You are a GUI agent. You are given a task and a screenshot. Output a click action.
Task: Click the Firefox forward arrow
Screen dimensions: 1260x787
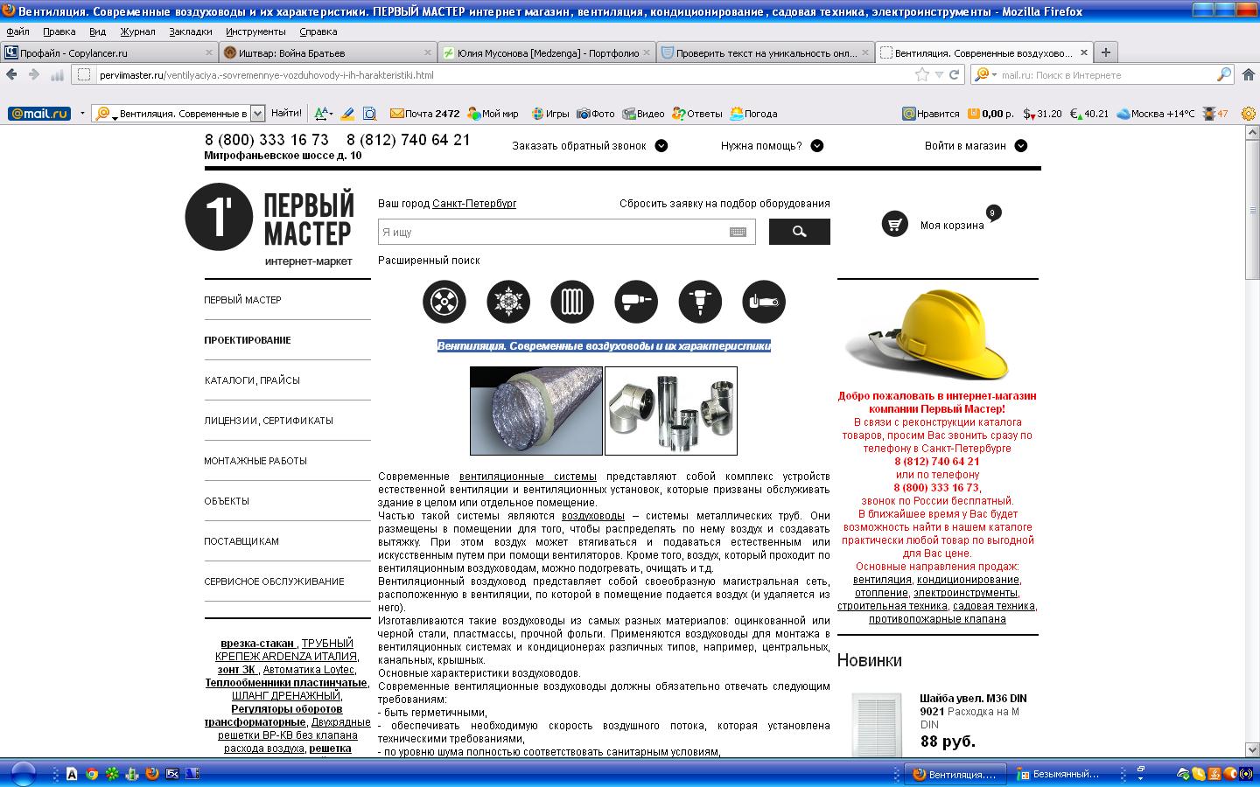34,74
